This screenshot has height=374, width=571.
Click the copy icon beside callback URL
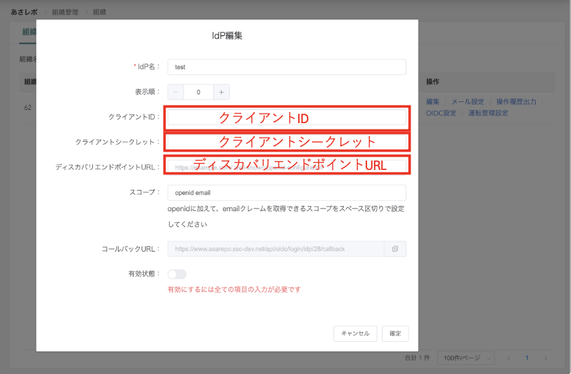pos(395,249)
